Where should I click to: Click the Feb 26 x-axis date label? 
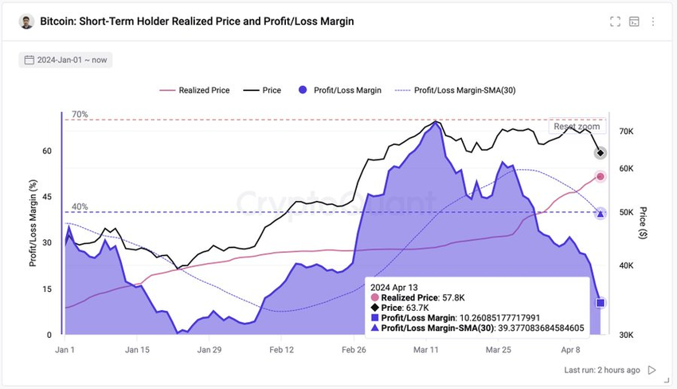click(354, 349)
